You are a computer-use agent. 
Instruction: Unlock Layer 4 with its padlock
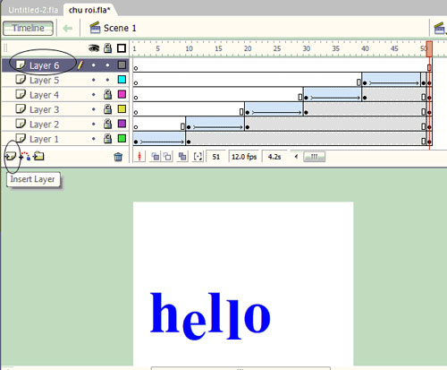(107, 95)
